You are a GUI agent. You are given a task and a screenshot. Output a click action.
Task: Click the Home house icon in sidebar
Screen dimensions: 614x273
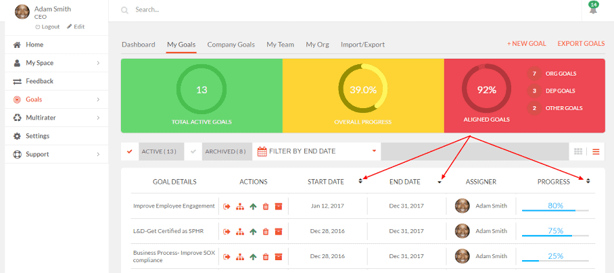click(x=17, y=45)
